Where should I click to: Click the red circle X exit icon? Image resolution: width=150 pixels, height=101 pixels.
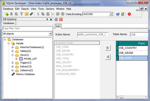[129, 14]
